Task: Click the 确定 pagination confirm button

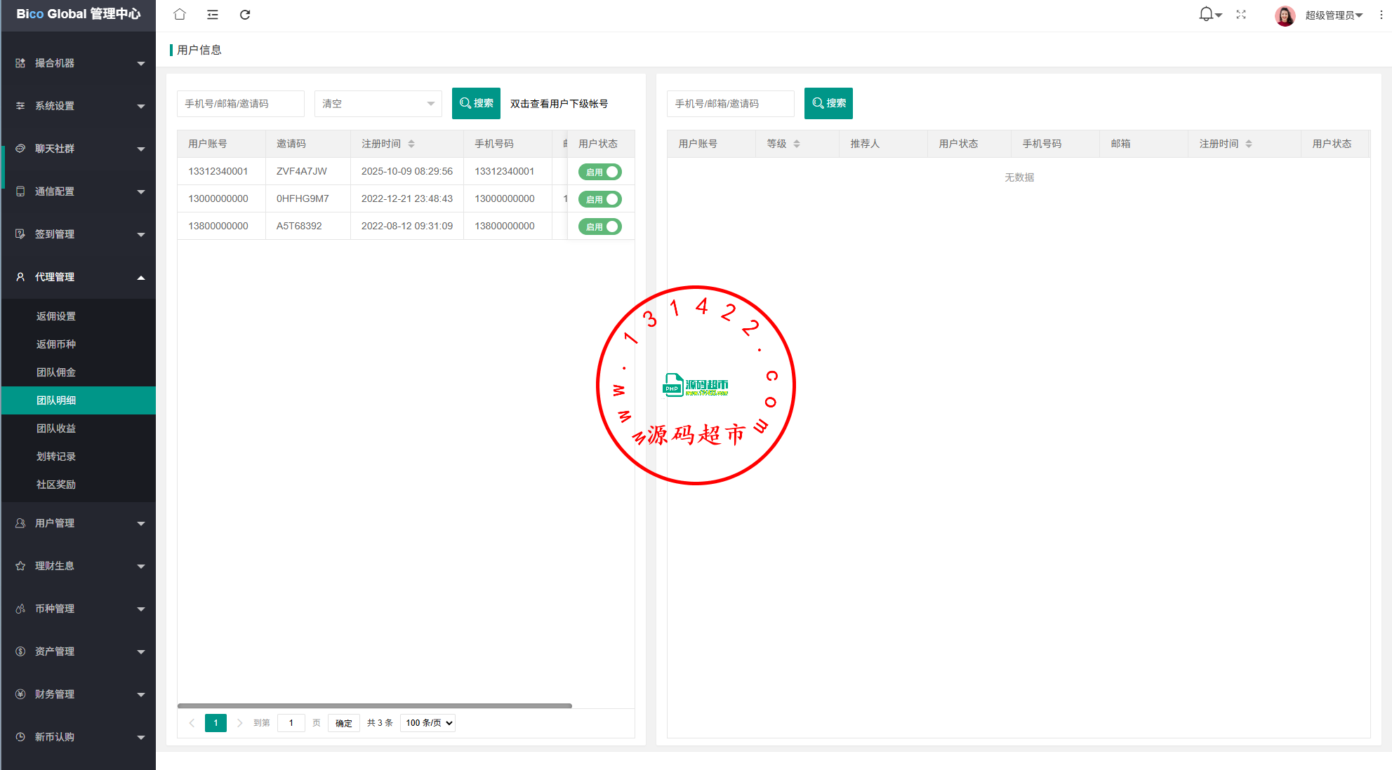Action: coord(344,723)
